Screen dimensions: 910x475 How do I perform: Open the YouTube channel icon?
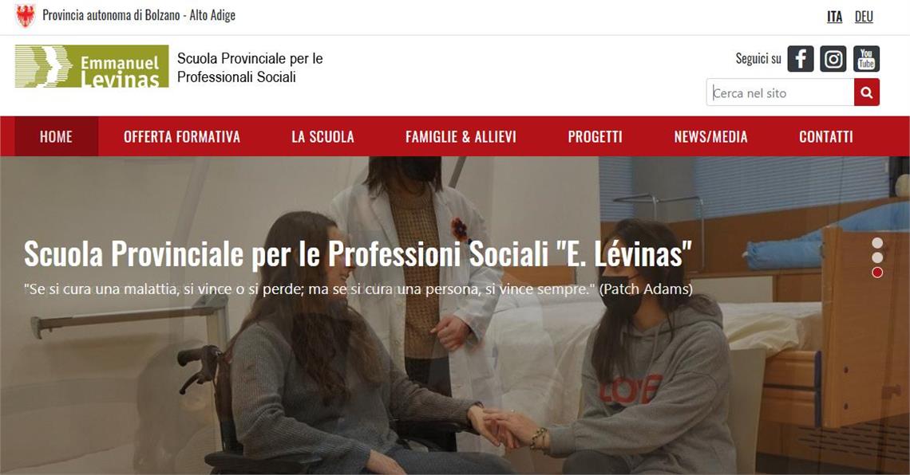pos(866,58)
